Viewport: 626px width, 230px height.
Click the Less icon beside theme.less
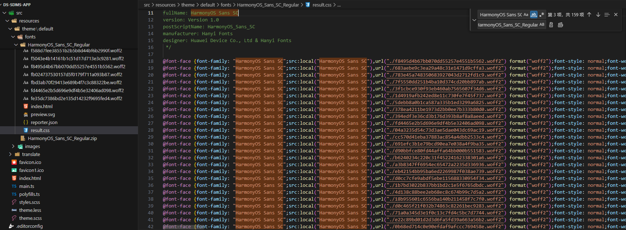pos(14,210)
